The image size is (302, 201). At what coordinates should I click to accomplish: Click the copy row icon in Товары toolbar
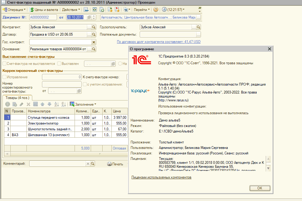coord(15,104)
